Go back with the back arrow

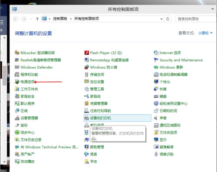pos(16,19)
